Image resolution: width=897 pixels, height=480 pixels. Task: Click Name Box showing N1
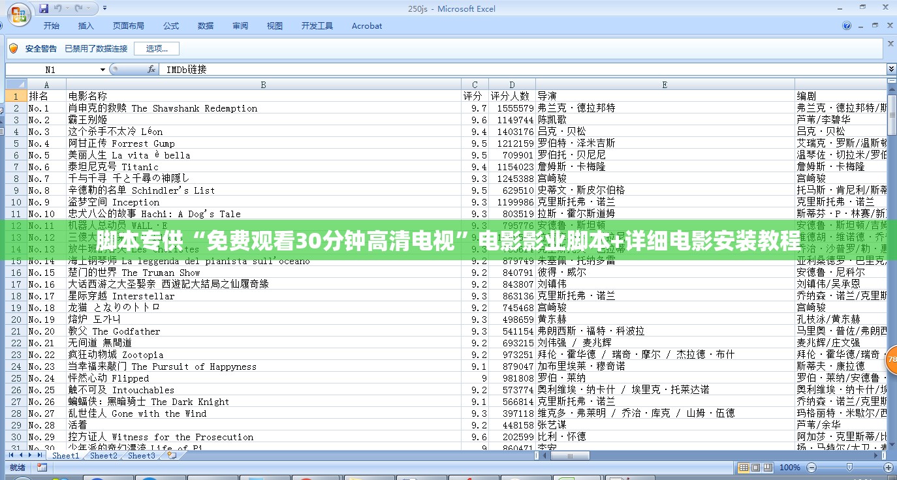tap(52, 69)
